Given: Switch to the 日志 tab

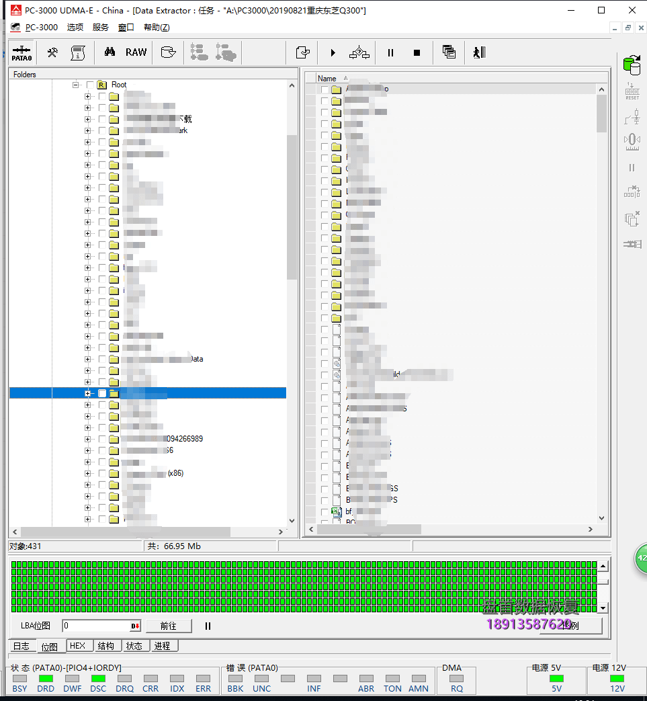Looking at the screenshot, I should coord(21,646).
